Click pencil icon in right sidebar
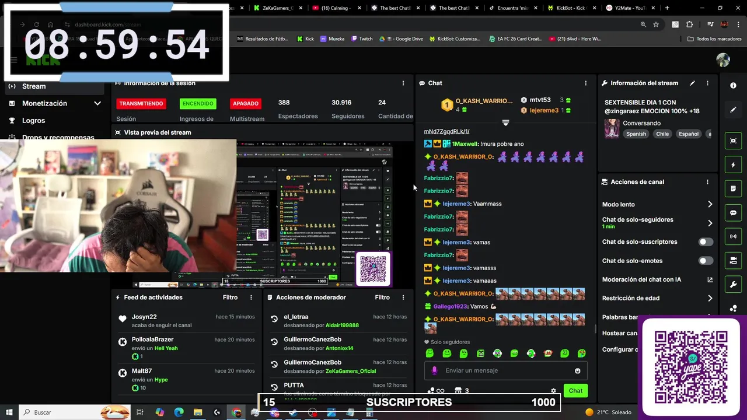This screenshot has height=420, width=747. point(734,110)
